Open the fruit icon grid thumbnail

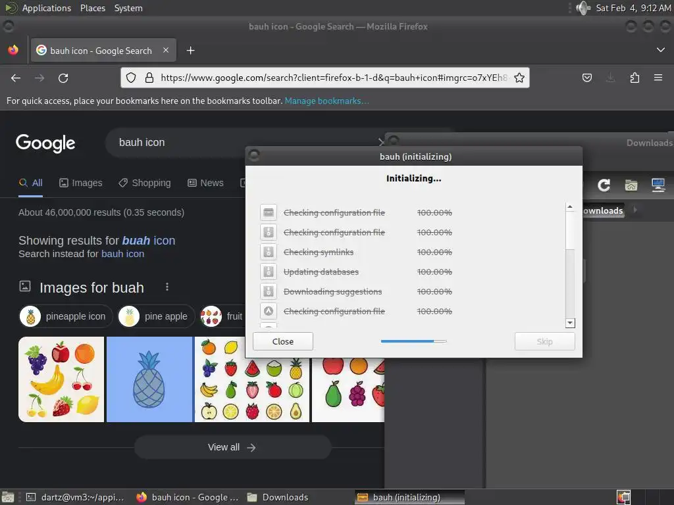(252, 379)
